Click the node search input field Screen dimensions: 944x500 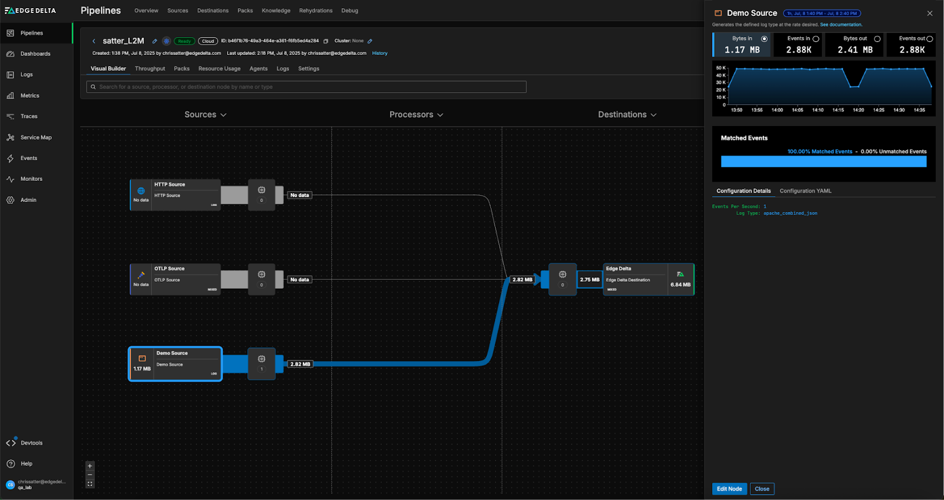307,87
